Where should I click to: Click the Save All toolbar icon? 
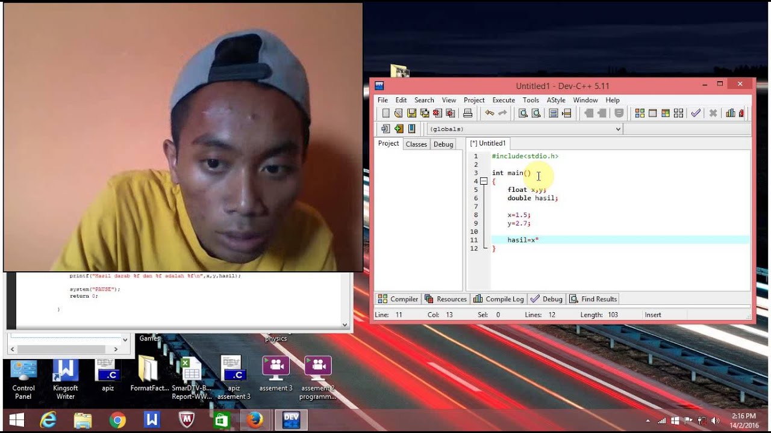click(425, 113)
